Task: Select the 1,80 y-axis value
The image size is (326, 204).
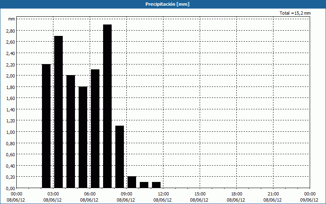Action: [x=11, y=87]
